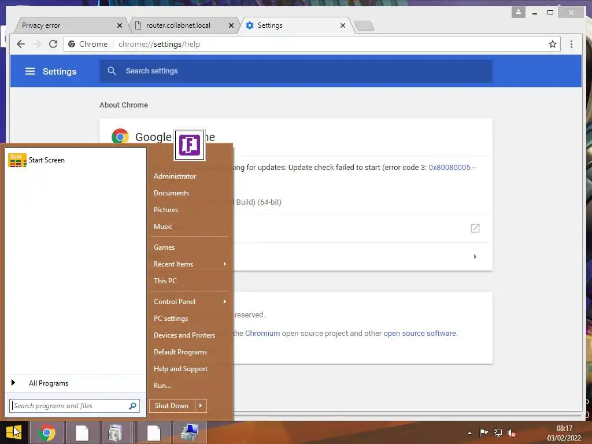Open Music from the Start menu
The height and width of the screenshot is (444, 592).
162,227
